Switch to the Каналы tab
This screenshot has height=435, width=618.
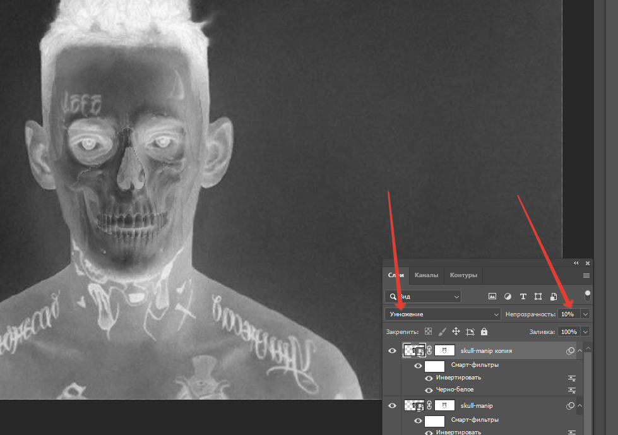pos(426,275)
